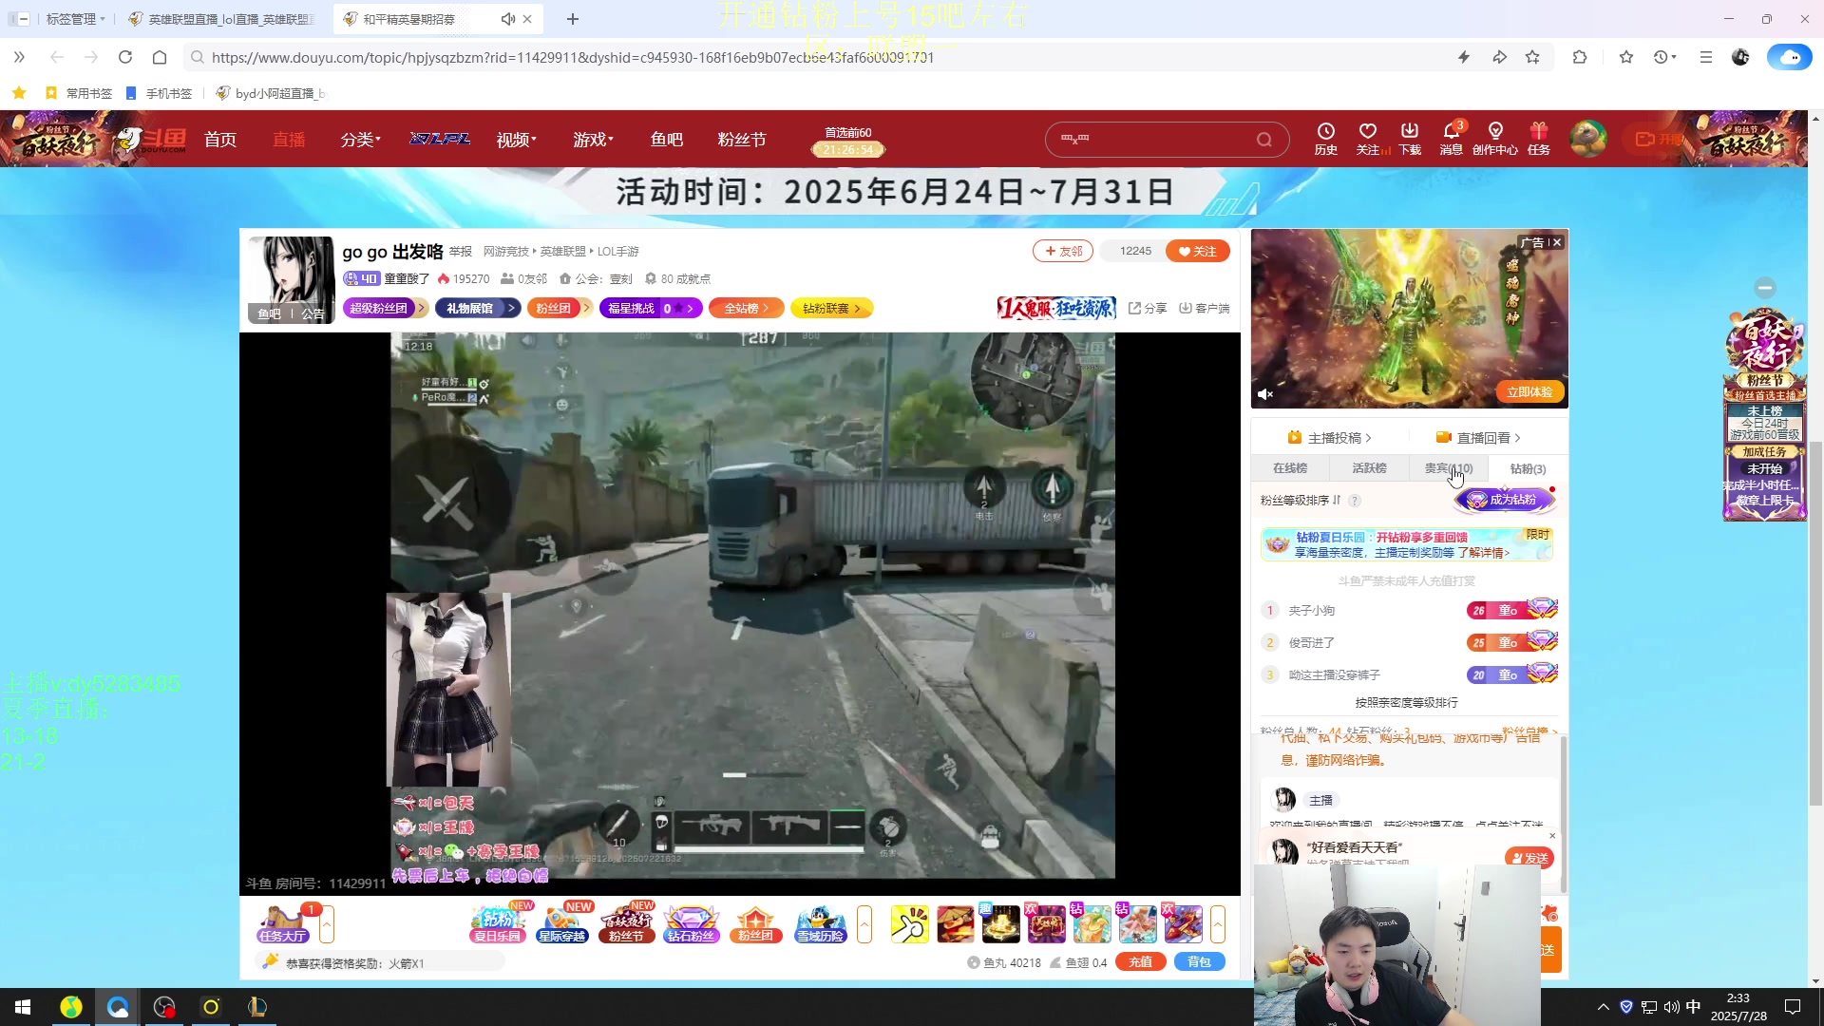
Task: Click the 成为钻粉 button
Action: pos(1504,500)
